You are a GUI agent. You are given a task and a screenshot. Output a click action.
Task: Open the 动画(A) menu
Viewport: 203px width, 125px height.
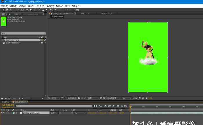click(x=50, y=6)
